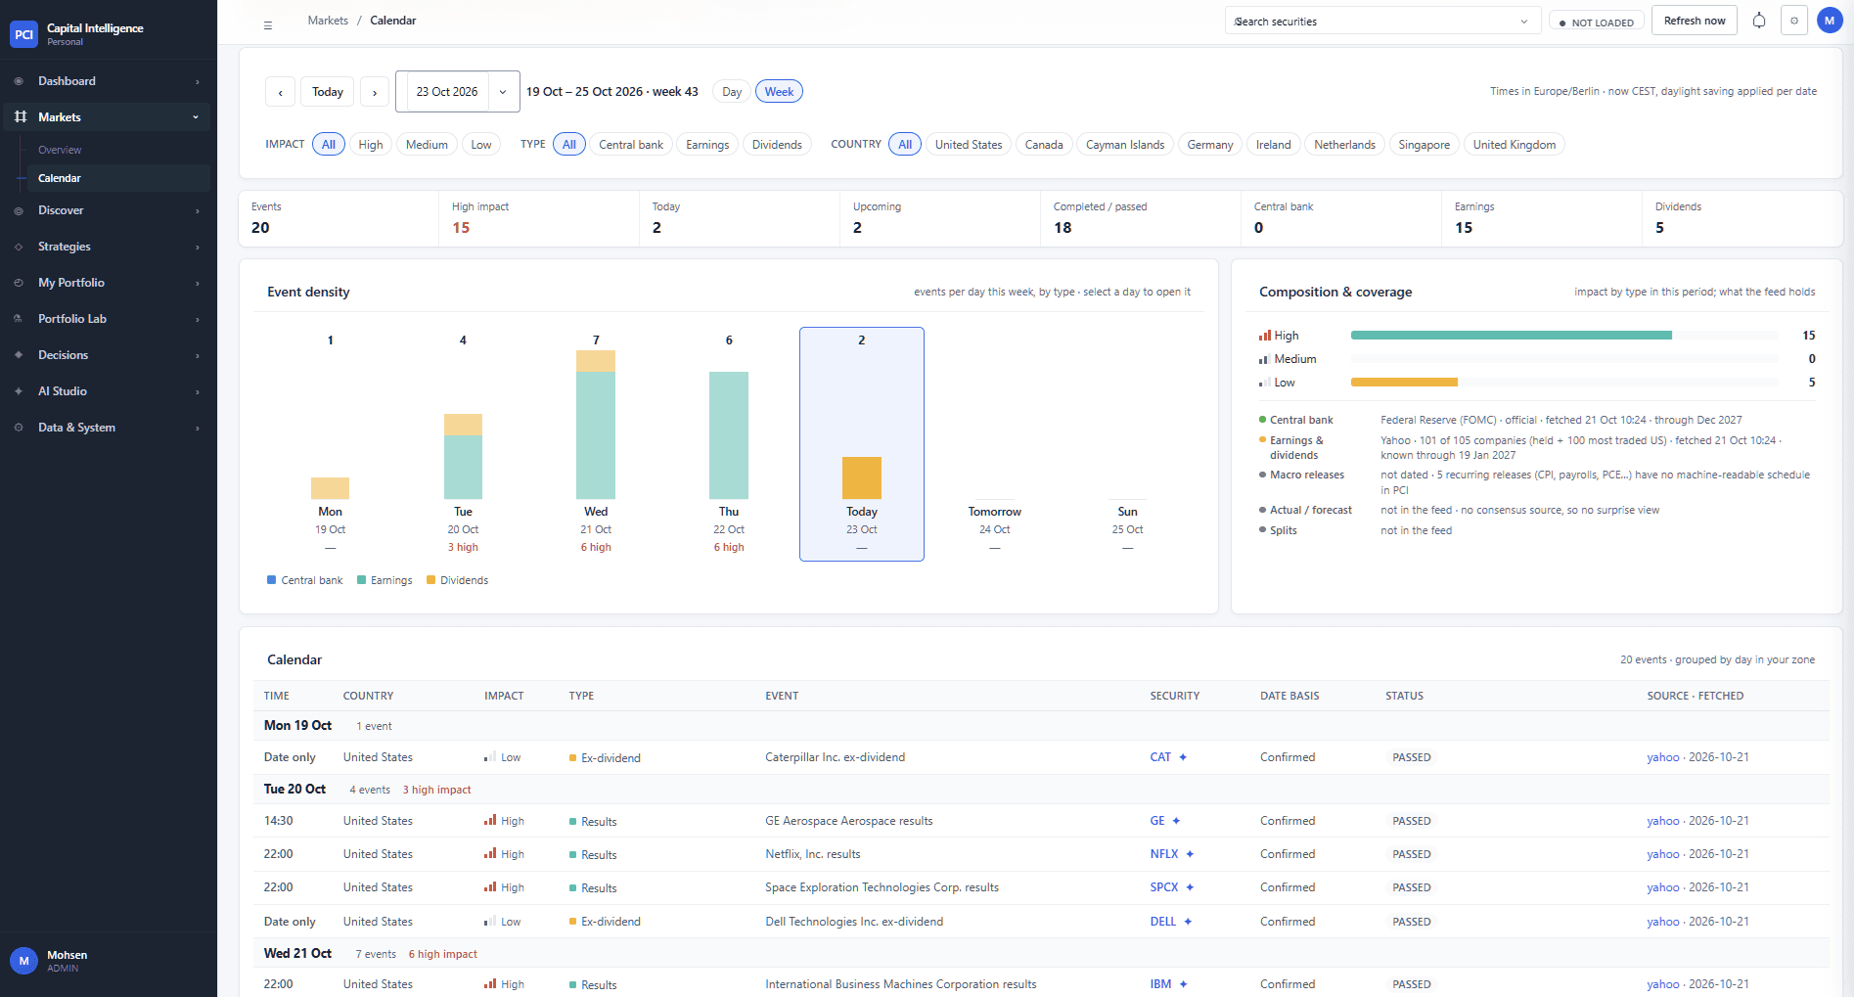Filter country by Singapore
Screen dimensions: 1854x997
pos(1424,145)
